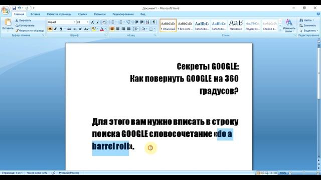Open Абзац dialog launcher
321x180 pixels.
[x=155, y=35]
